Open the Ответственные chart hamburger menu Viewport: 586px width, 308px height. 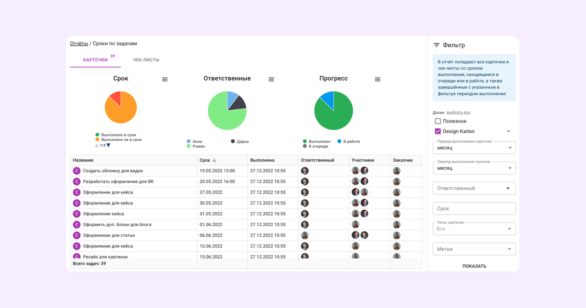(x=271, y=79)
